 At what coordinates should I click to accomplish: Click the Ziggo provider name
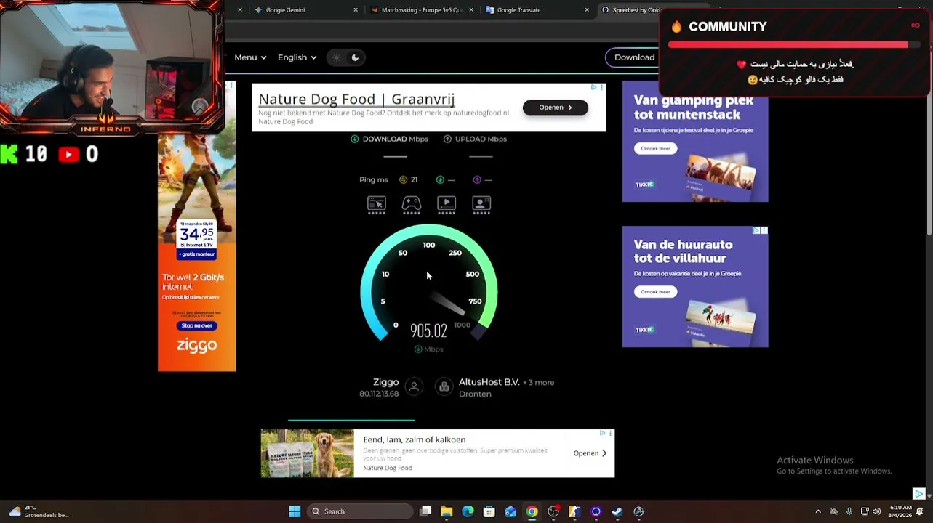tap(385, 382)
